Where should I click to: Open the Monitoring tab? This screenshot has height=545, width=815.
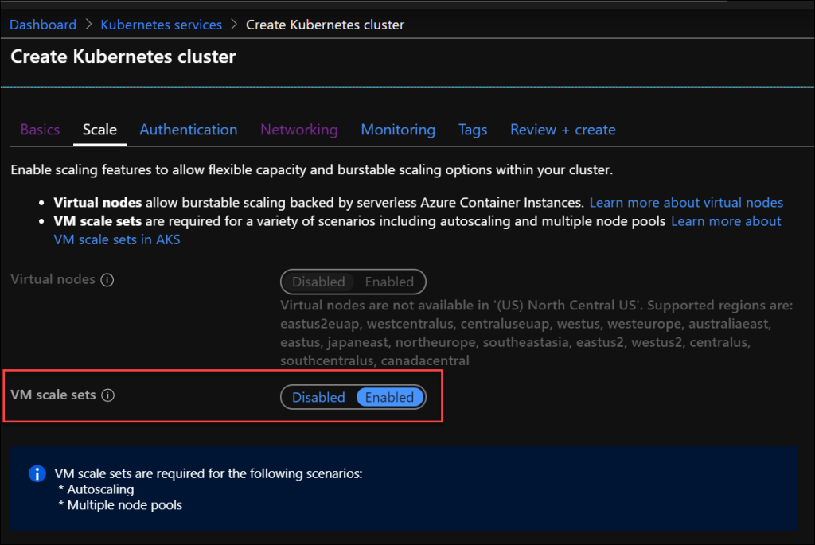point(398,130)
